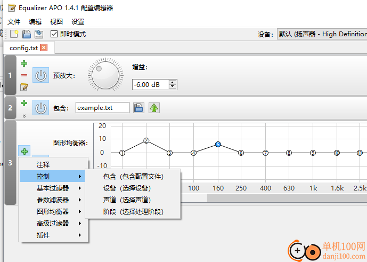Click the row 2 number handle

10,108
